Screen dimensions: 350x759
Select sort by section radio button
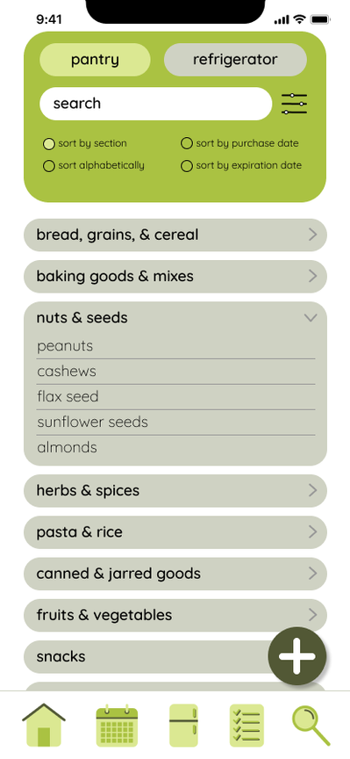[49, 144]
